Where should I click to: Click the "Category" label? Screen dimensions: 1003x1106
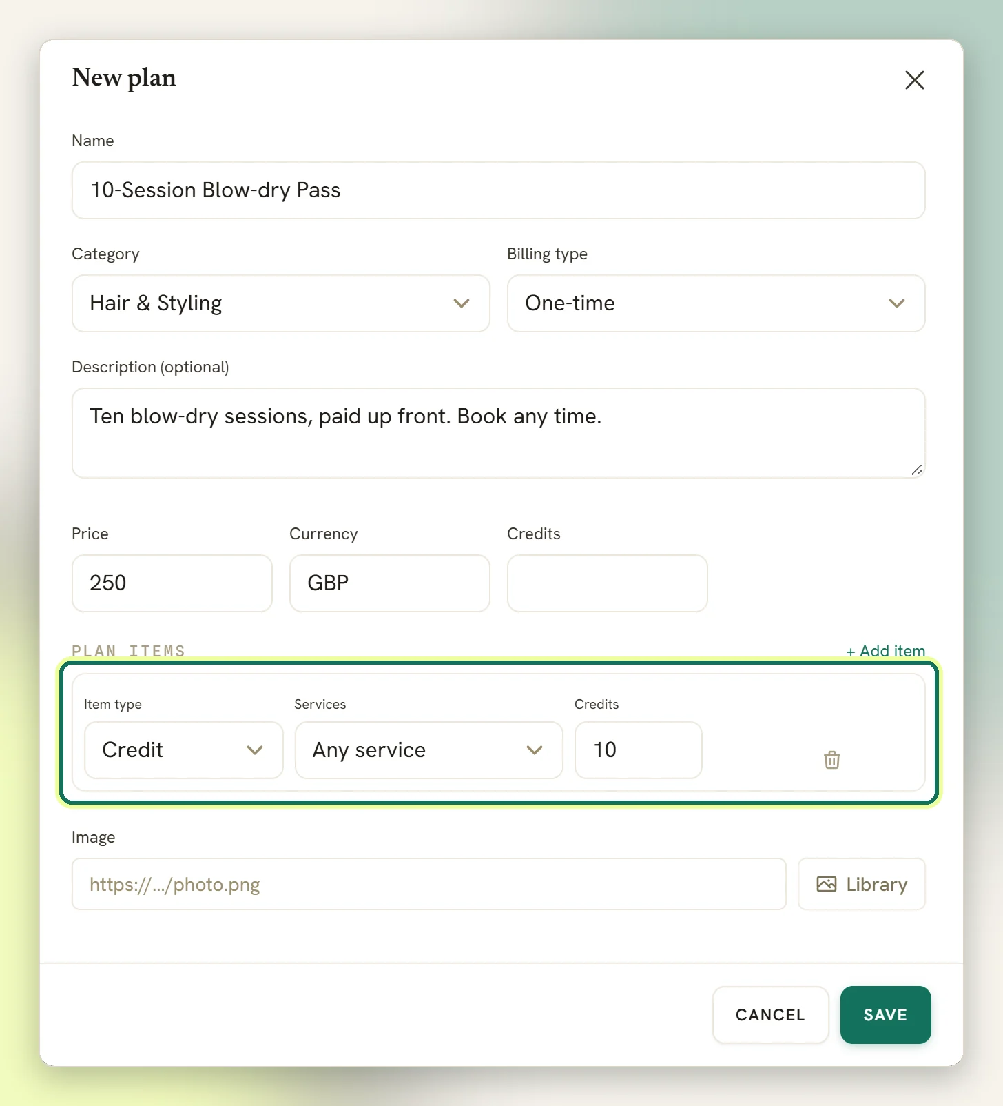pyautogui.click(x=105, y=254)
